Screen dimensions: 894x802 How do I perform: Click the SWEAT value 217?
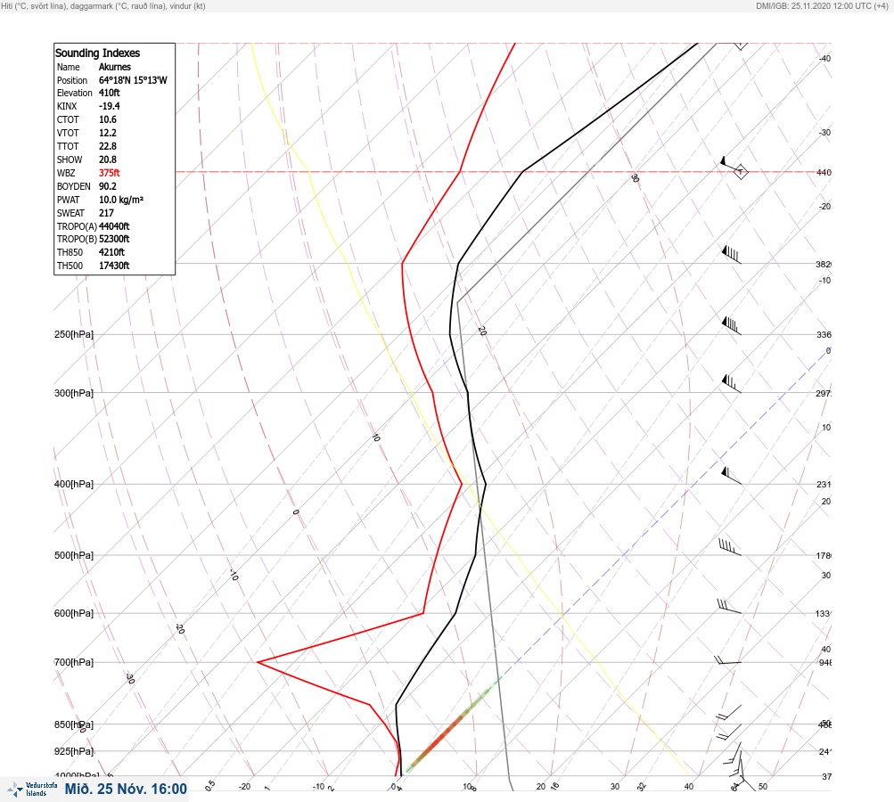[107, 213]
